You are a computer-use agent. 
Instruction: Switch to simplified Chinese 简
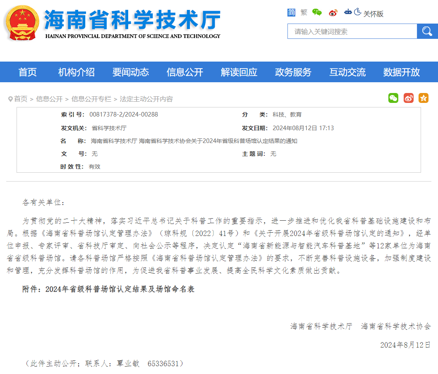(x=292, y=13)
